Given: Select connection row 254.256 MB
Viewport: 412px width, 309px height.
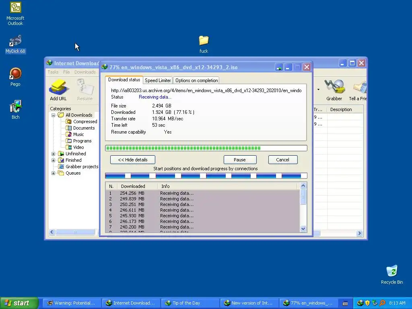Looking at the screenshot, I should [x=203, y=193].
